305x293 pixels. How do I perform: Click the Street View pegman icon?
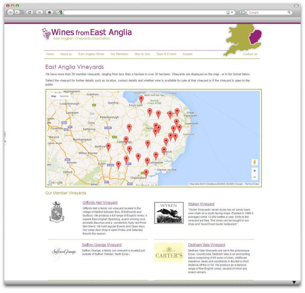pyautogui.click(x=254, y=162)
